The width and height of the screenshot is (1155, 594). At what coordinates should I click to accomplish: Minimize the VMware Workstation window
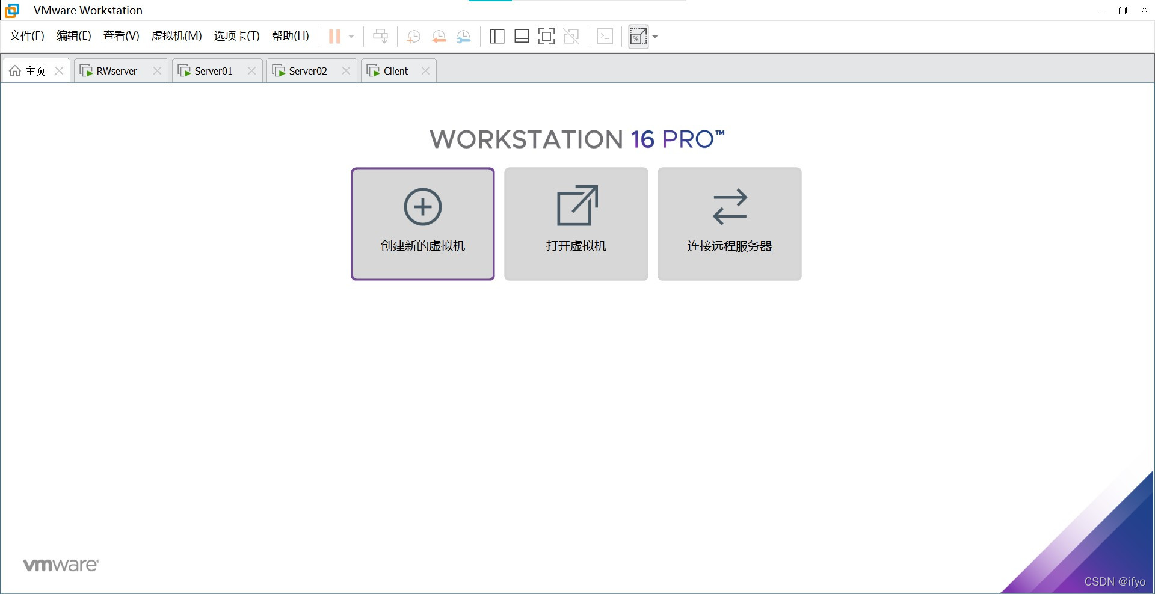(1102, 10)
